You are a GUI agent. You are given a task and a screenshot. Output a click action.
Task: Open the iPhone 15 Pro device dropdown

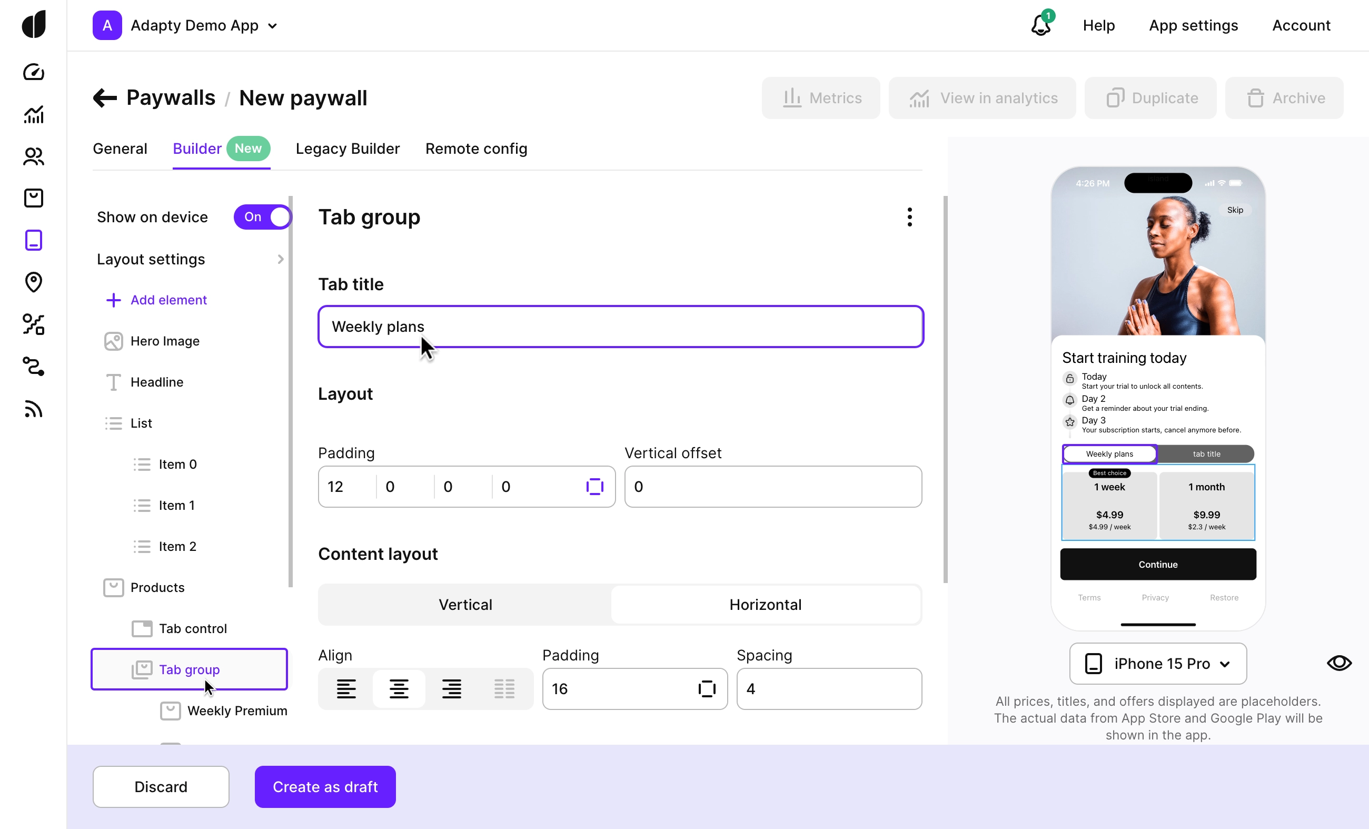[1158, 664]
